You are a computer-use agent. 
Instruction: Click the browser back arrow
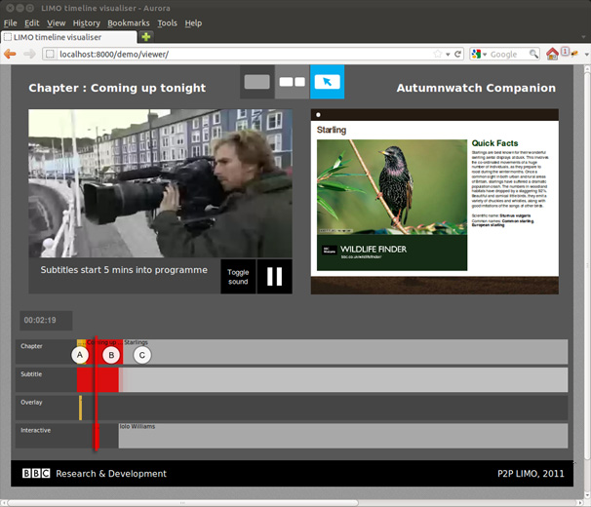11,55
